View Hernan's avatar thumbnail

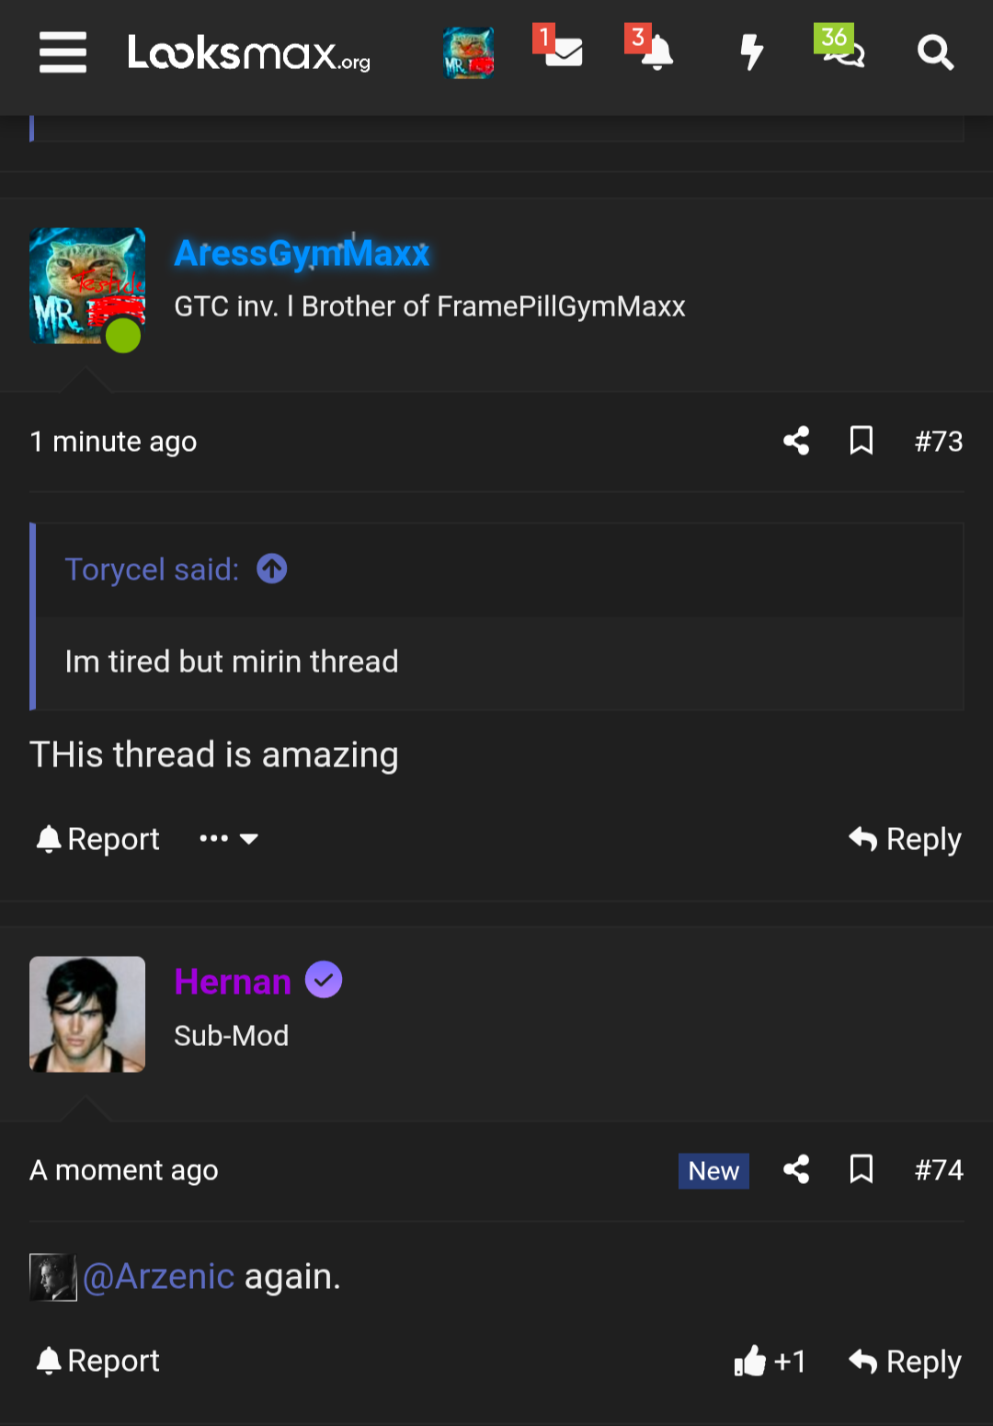click(87, 1013)
